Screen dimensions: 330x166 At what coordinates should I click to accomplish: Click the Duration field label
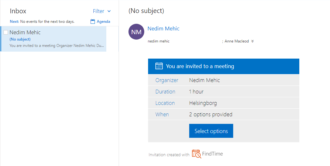(x=165, y=92)
